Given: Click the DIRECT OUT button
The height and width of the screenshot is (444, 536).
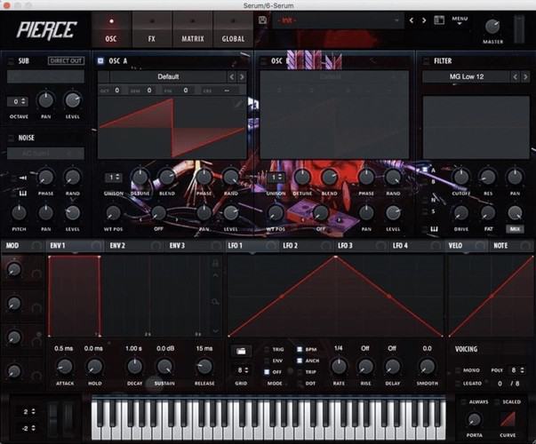Looking at the screenshot, I should tap(66, 60).
